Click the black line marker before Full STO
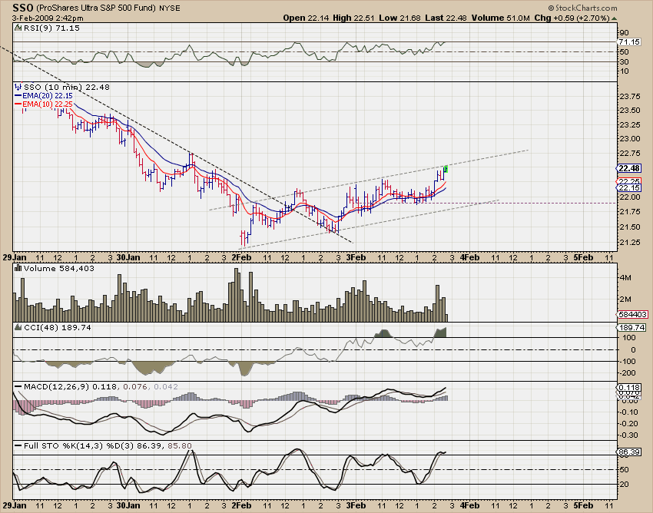The width and height of the screenshot is (653, 513). 18,446
